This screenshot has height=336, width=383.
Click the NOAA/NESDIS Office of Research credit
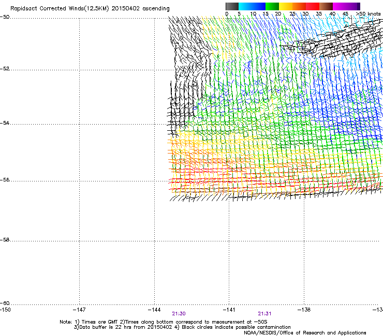tap(305, 333)
